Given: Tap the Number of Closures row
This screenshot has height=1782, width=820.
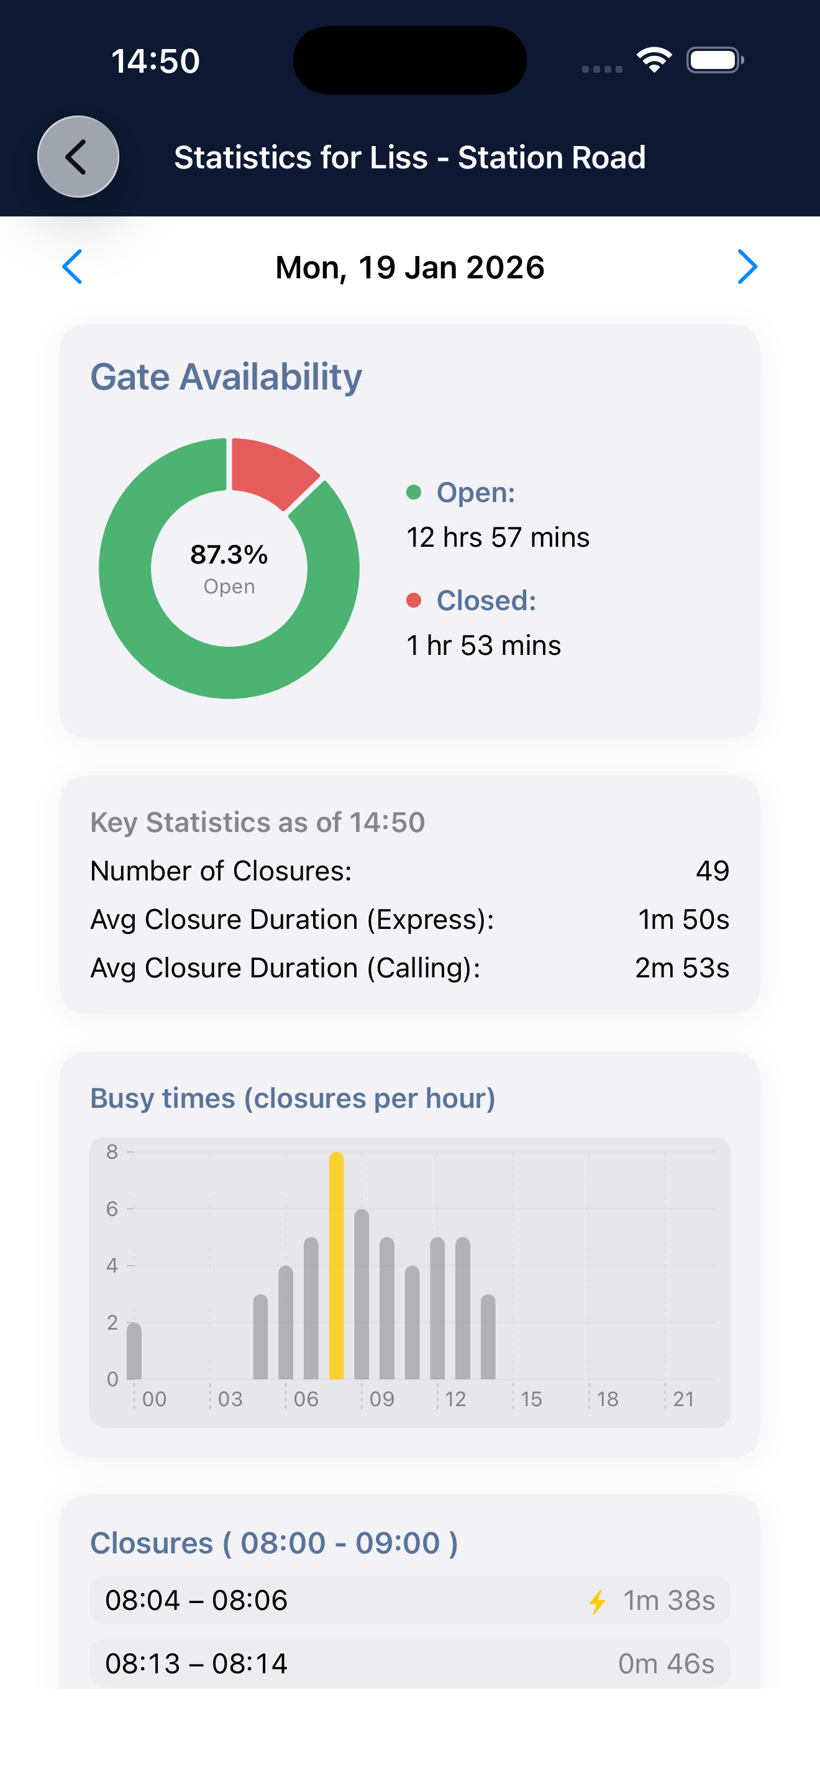Looking at the screenshot, I should click(409, 871).
